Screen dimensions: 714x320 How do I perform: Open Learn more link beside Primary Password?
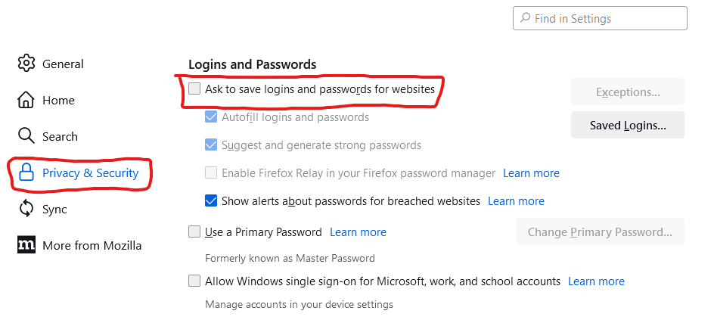click(x=358, y=232)
